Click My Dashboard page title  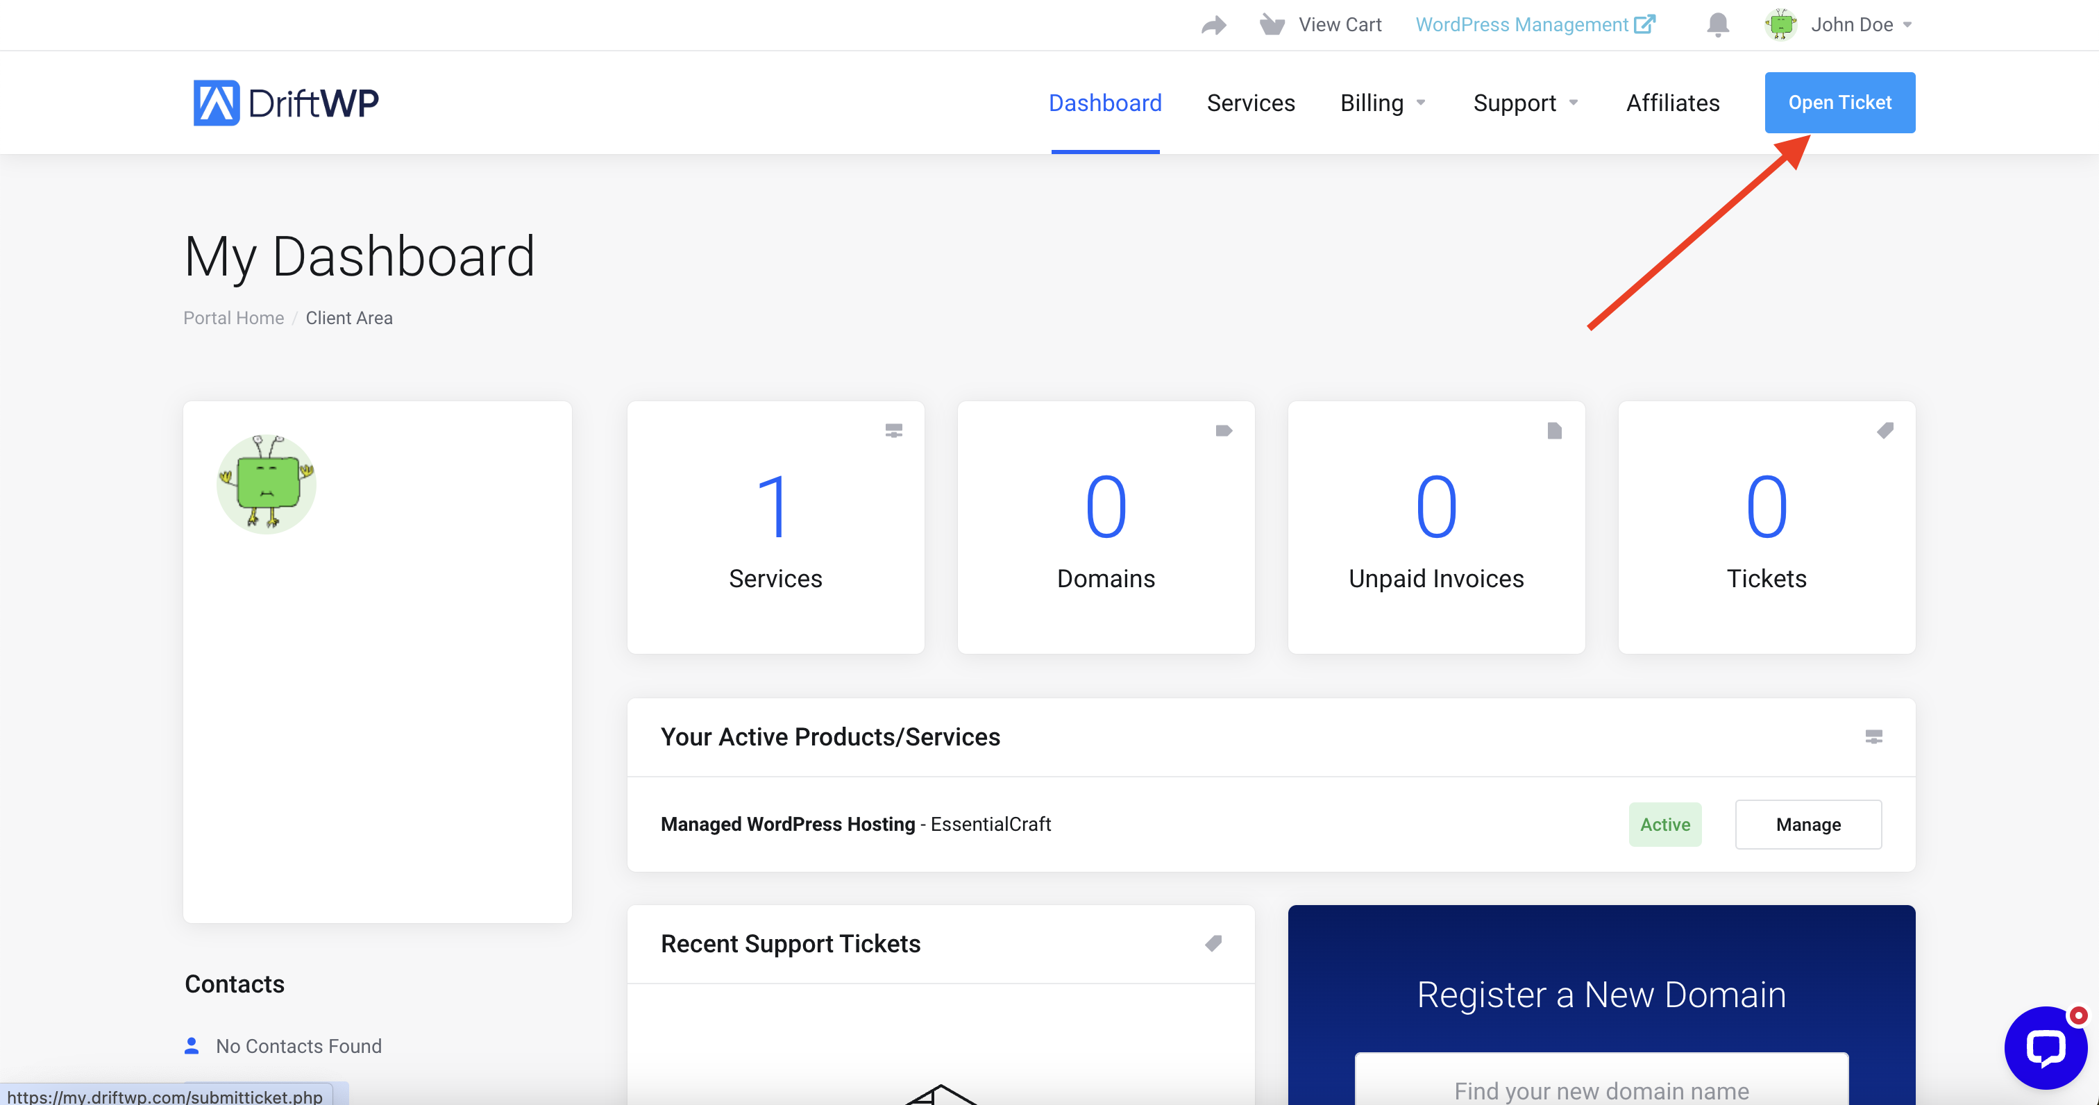[360, 257]
